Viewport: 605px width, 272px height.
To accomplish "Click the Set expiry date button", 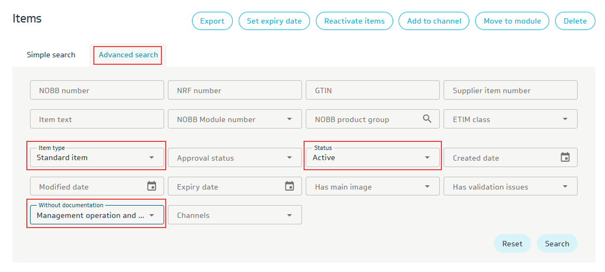I will [274, 21].
